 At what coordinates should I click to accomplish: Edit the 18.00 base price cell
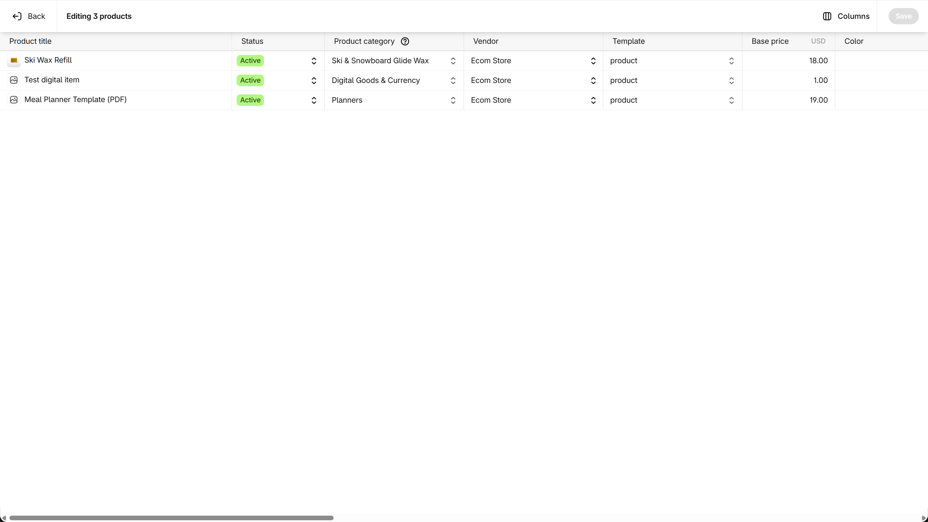pyautogui.click(x=789, y=61)
